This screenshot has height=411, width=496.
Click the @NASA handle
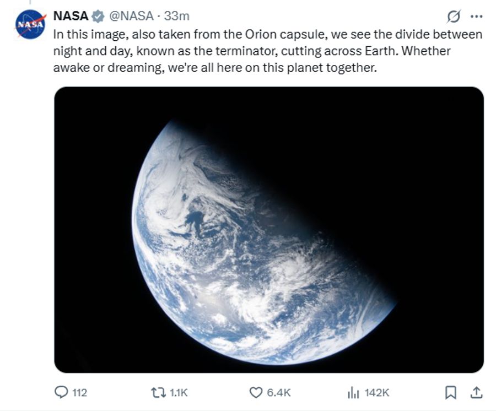coord(132,16)
